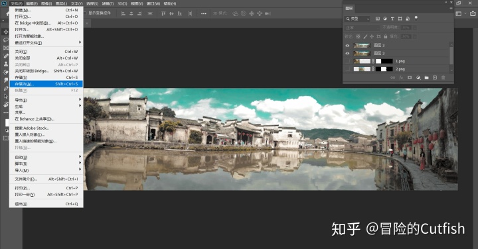Viewport: 478px width, 249px height.
Task: Click lock all padlock icon
Action: pos(385,36)
